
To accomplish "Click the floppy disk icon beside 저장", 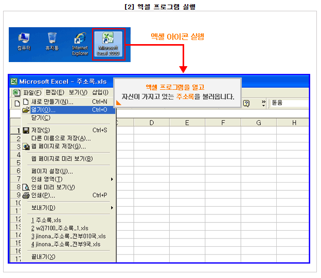I will pyautogui.click(x=26, y=130).
